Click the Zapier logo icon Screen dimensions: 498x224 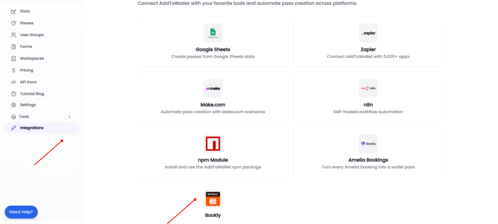tap(368, 33)
